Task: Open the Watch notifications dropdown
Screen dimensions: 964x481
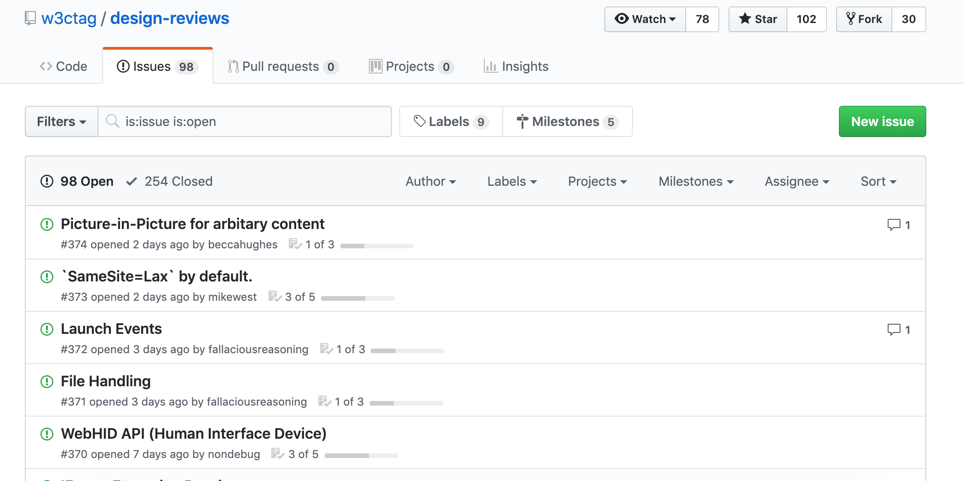Action: click(x=645, y=19)
